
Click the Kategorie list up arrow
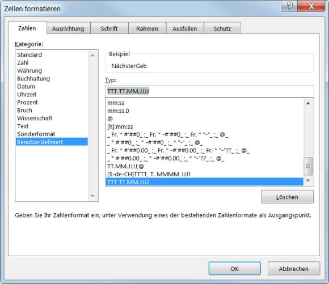tap(92, 56)
